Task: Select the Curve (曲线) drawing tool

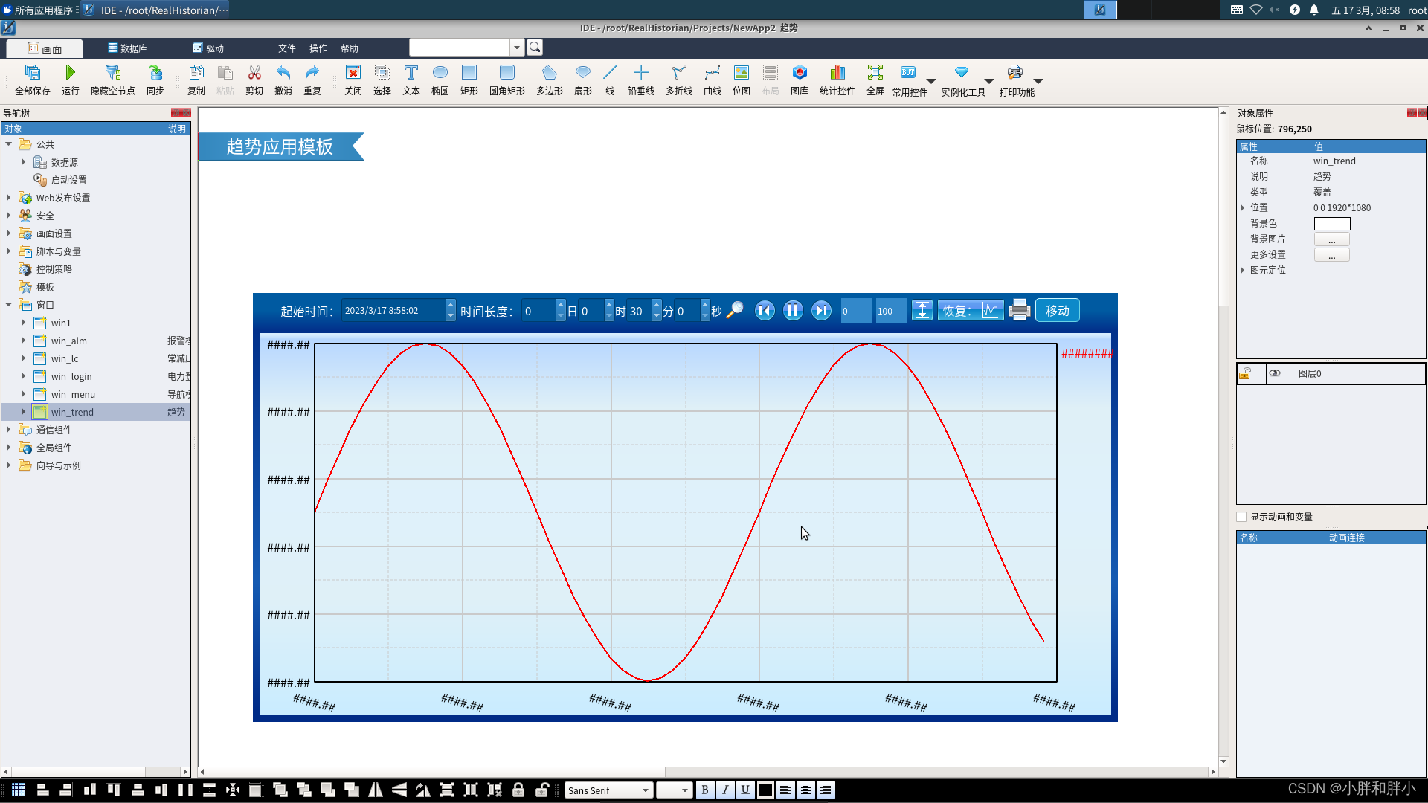Action: pos(712,73)
